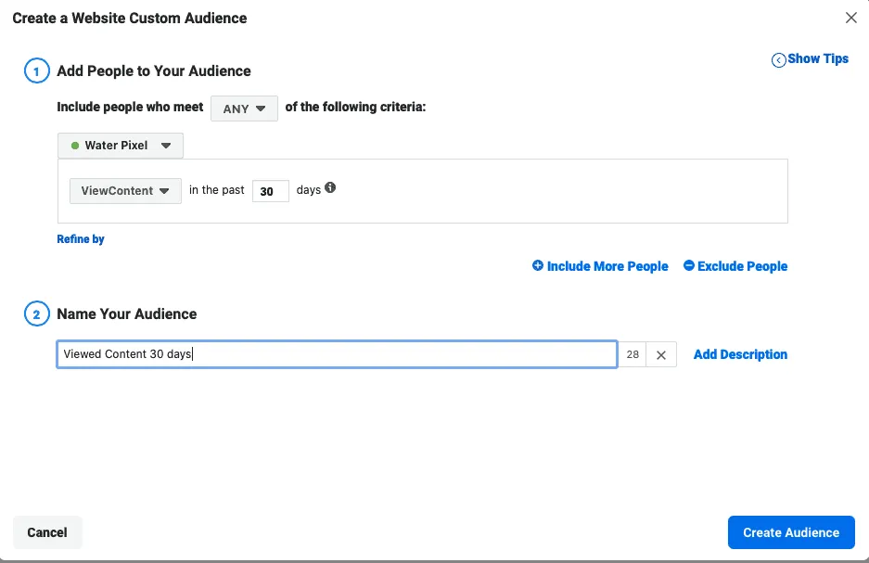This screenshot has height=563, width=869.
Task: Clear the audience name with the X icon
Action: click(x=661, y=355)
